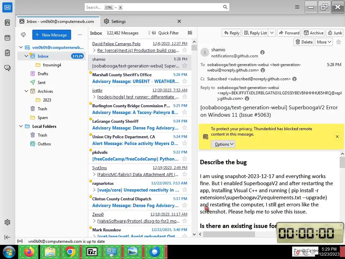The height and width of the screenshot is (259, 345).
Task: Open the Address Book sidebar icon
Action: [x=7, y=23]
